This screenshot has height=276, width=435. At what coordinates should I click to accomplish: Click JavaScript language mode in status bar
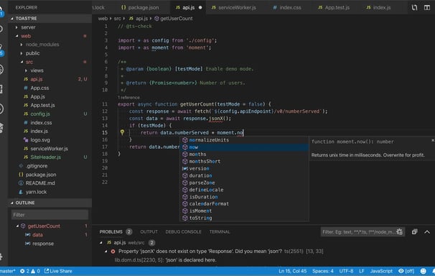coord(381,271)
